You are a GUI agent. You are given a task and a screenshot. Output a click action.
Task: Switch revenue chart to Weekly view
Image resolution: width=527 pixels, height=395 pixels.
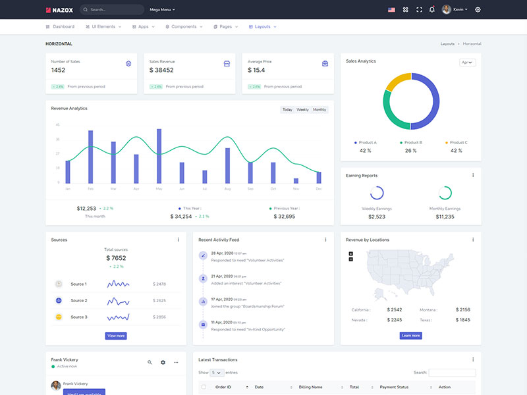(302, 110)
